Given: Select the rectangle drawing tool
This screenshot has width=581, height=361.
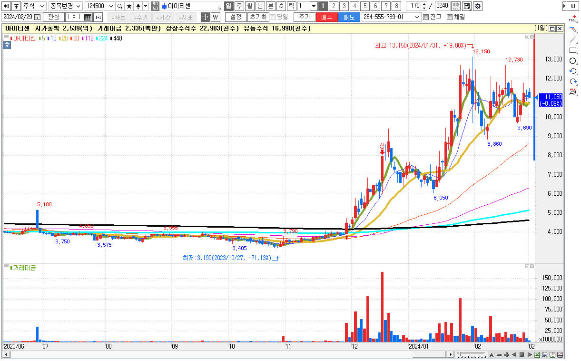Looking at the screenshot, I should (x=573, y=50).
